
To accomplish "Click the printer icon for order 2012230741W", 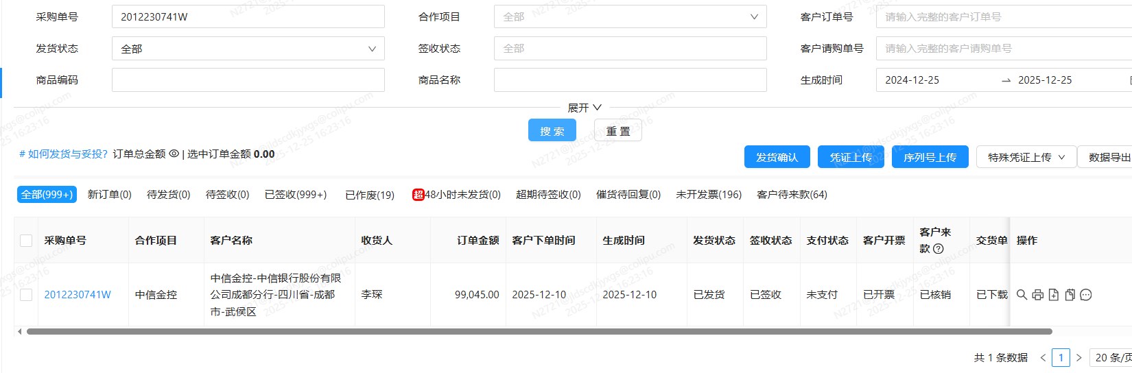I will click(1037, 295).
